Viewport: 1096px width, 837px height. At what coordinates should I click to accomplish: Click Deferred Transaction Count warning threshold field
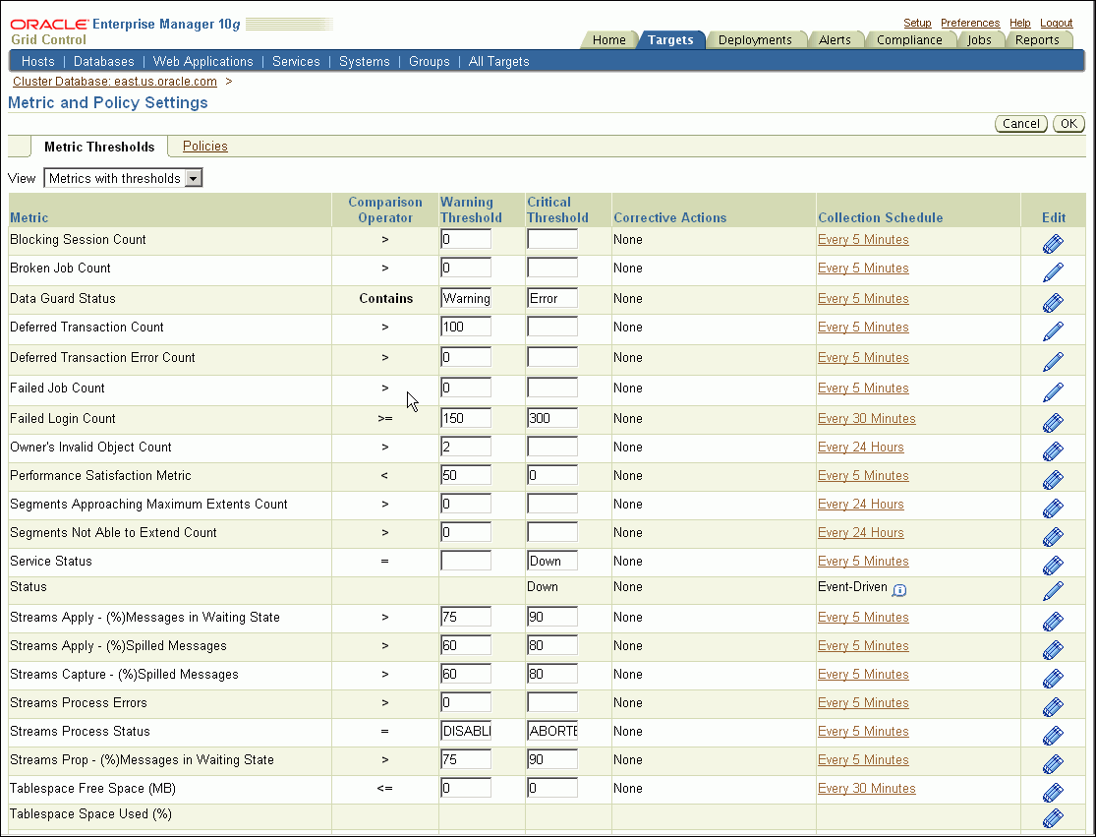pyautogui.click(x=466, y=327)
